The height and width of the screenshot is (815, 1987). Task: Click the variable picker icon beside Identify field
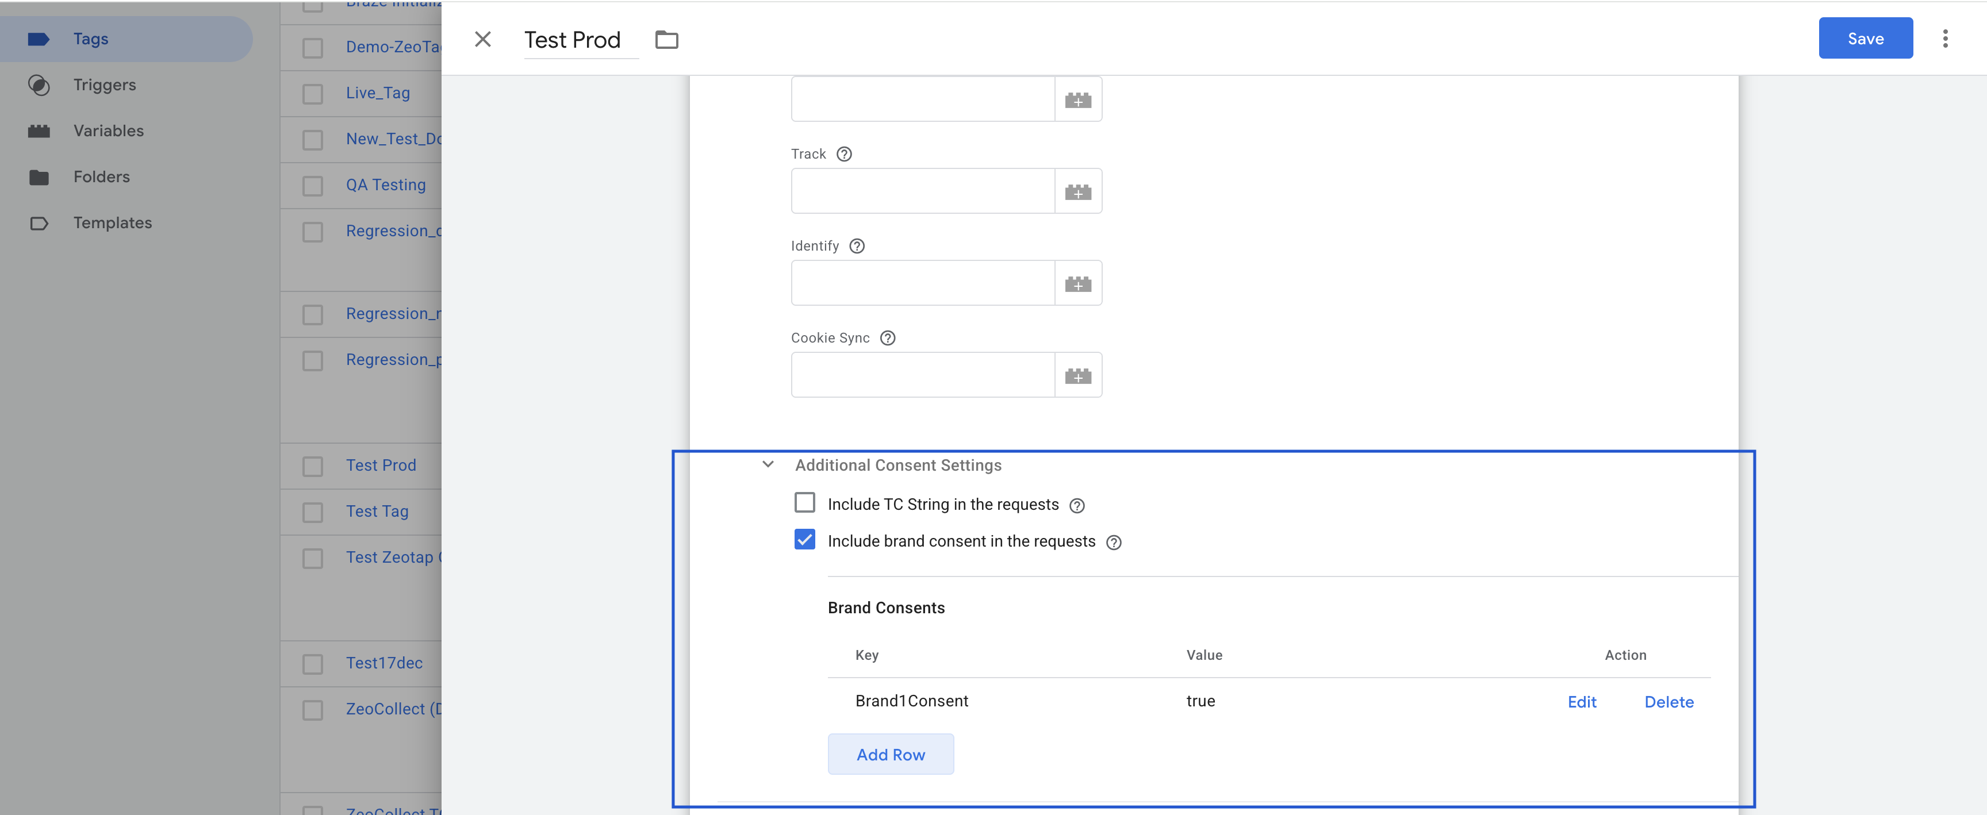[1077, 284]
